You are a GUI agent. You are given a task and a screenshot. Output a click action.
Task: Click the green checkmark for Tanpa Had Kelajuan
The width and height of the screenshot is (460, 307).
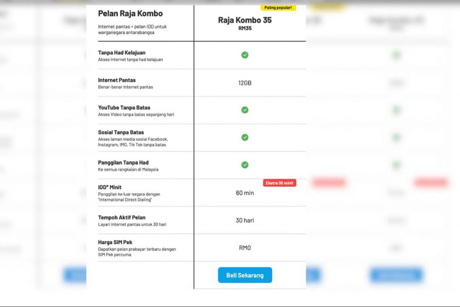click(245, 55)
